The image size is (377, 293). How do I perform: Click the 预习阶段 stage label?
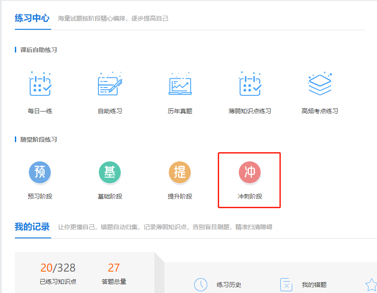tap(40, 196)
